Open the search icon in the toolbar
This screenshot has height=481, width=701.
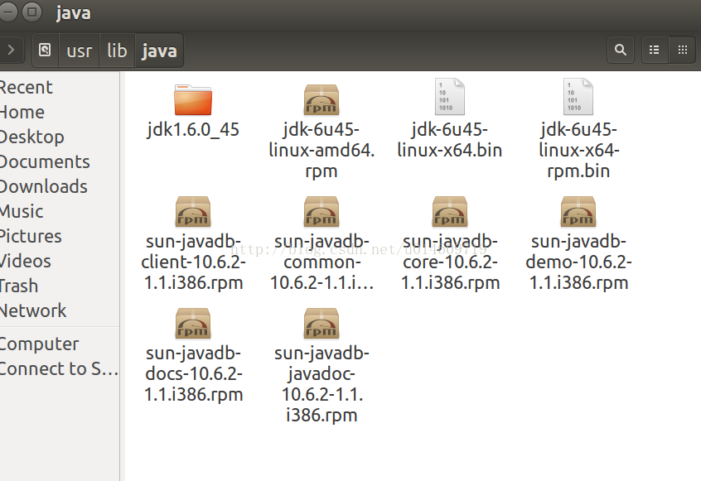click(x=620, y=50)
